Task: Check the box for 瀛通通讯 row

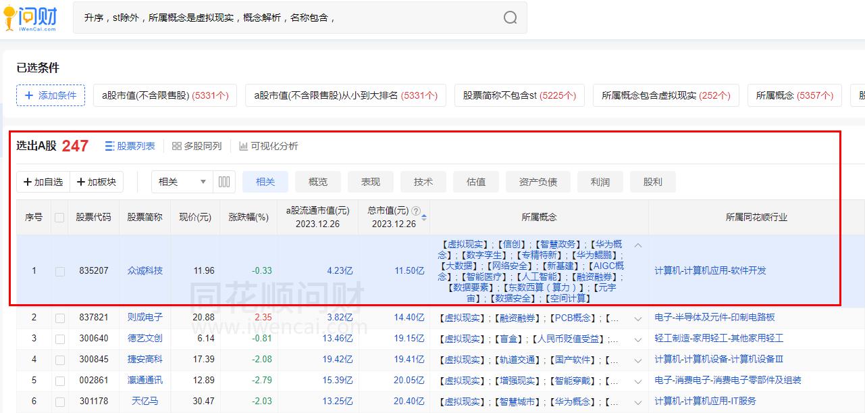Action: (59, 381)
